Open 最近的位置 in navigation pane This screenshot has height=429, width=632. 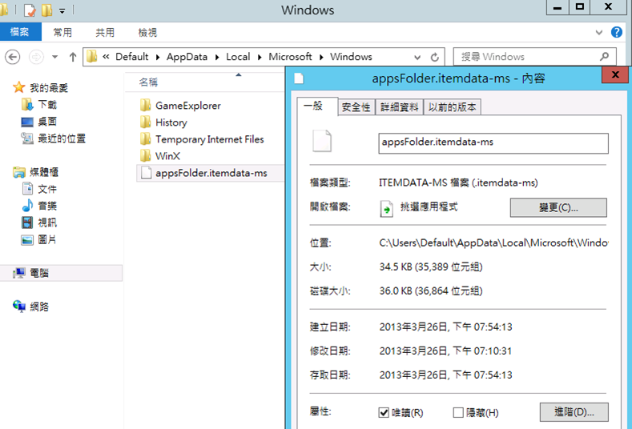(x=53, y=138)
